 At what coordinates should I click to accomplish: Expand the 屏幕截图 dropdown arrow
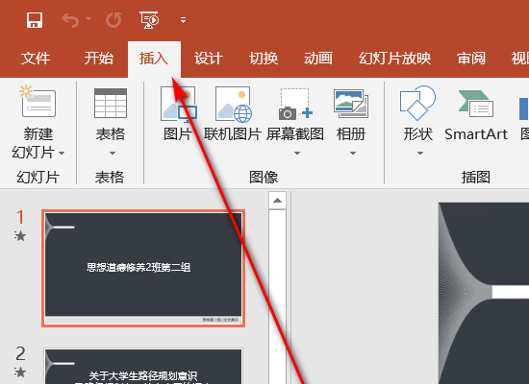point(297,154)
